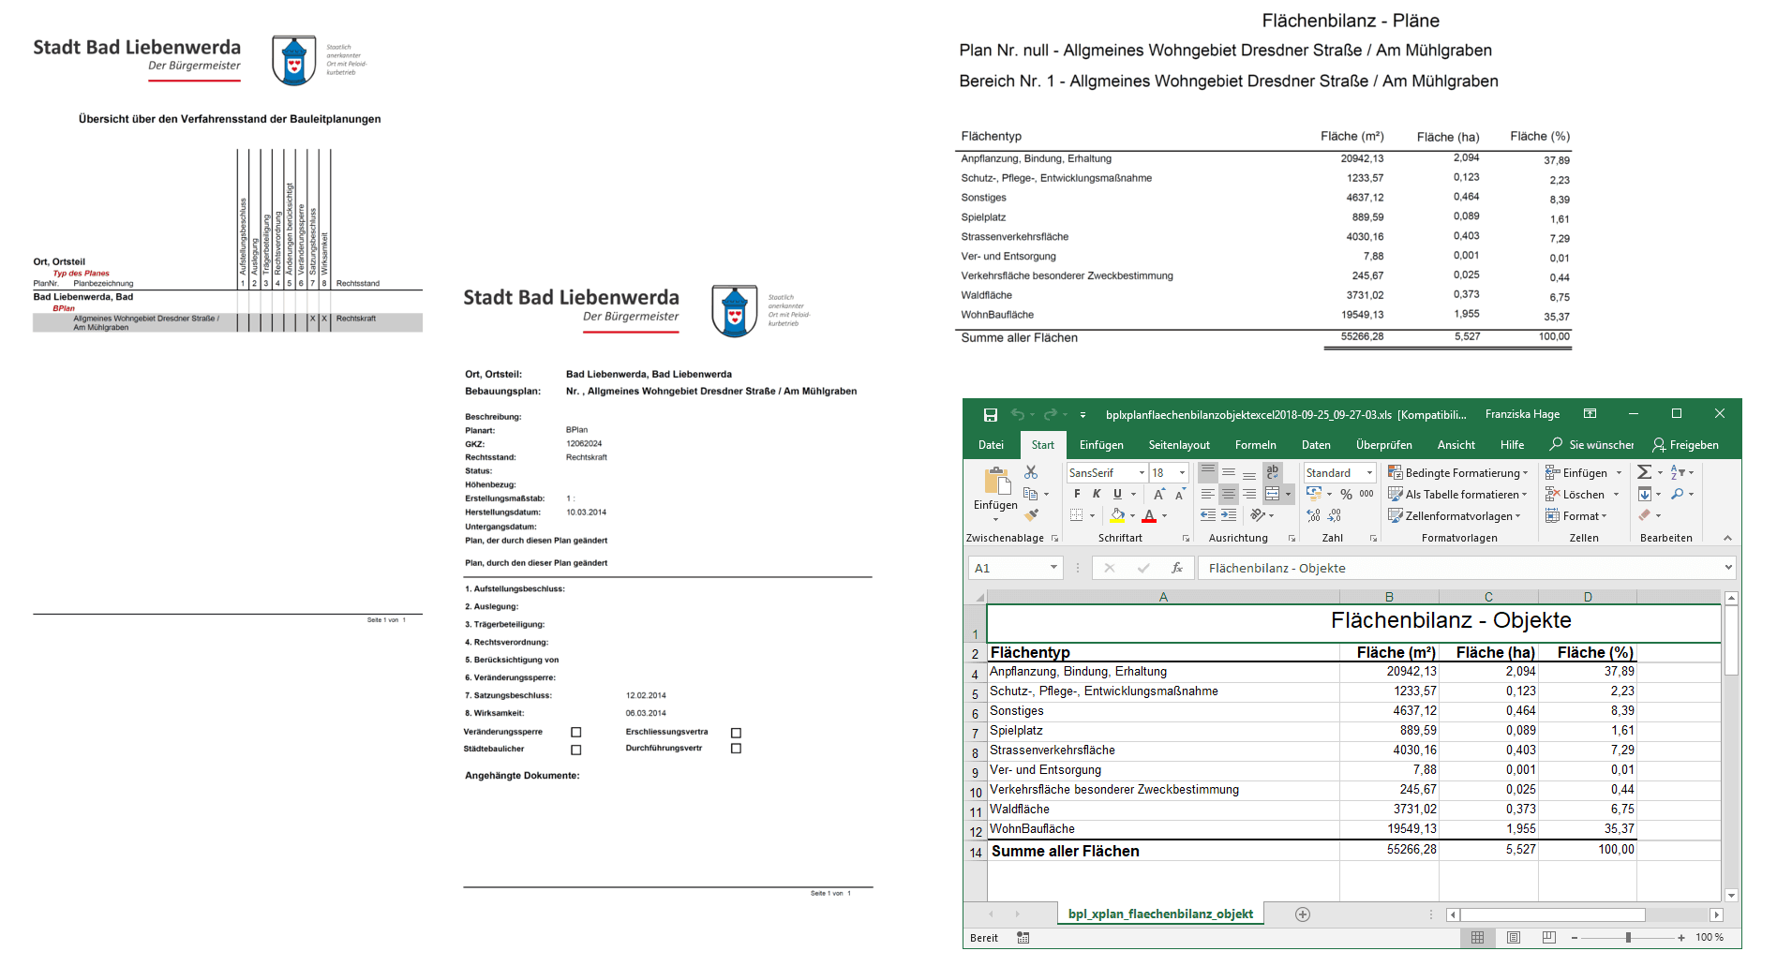Expand the Standard number format dropdown

tap(1369, 473)
